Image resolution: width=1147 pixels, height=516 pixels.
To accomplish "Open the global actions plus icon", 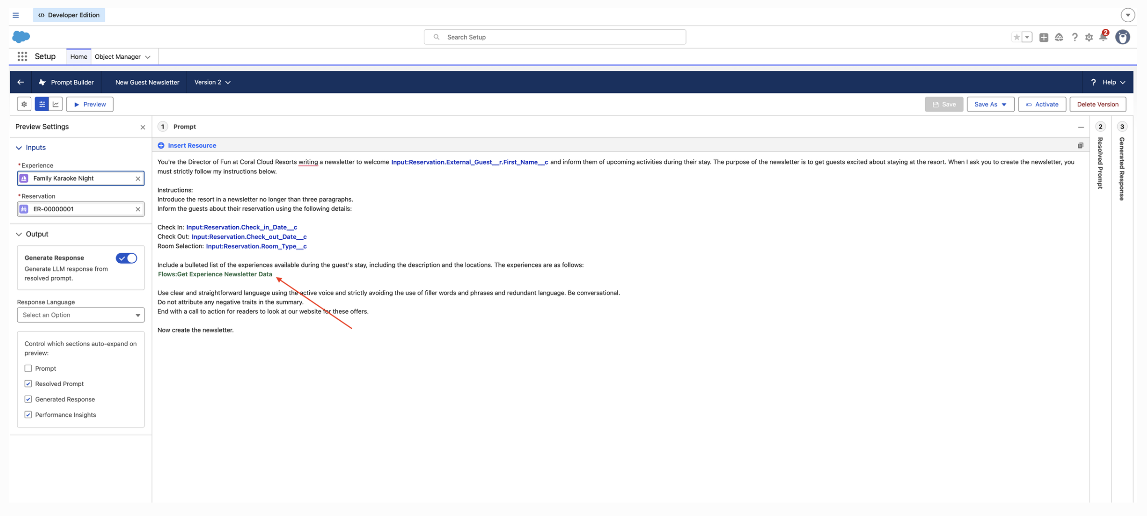I will coord(1044,37).
